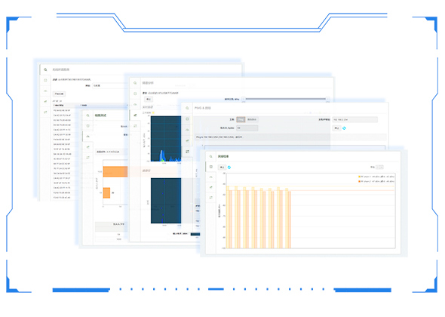The height and width of the screenshot is (317, 445).
Task: Open the magnifier search icon in front alignment panel
Action: click(210, 156)
